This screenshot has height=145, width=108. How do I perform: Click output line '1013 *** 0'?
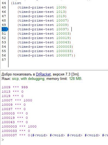(x=13, y=92)
